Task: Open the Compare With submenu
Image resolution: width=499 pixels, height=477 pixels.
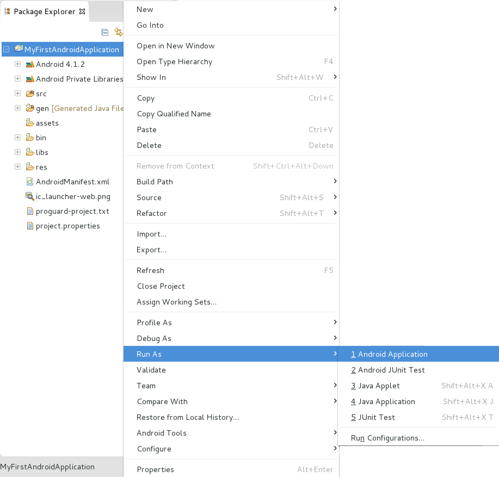Action: pos(231,401)
